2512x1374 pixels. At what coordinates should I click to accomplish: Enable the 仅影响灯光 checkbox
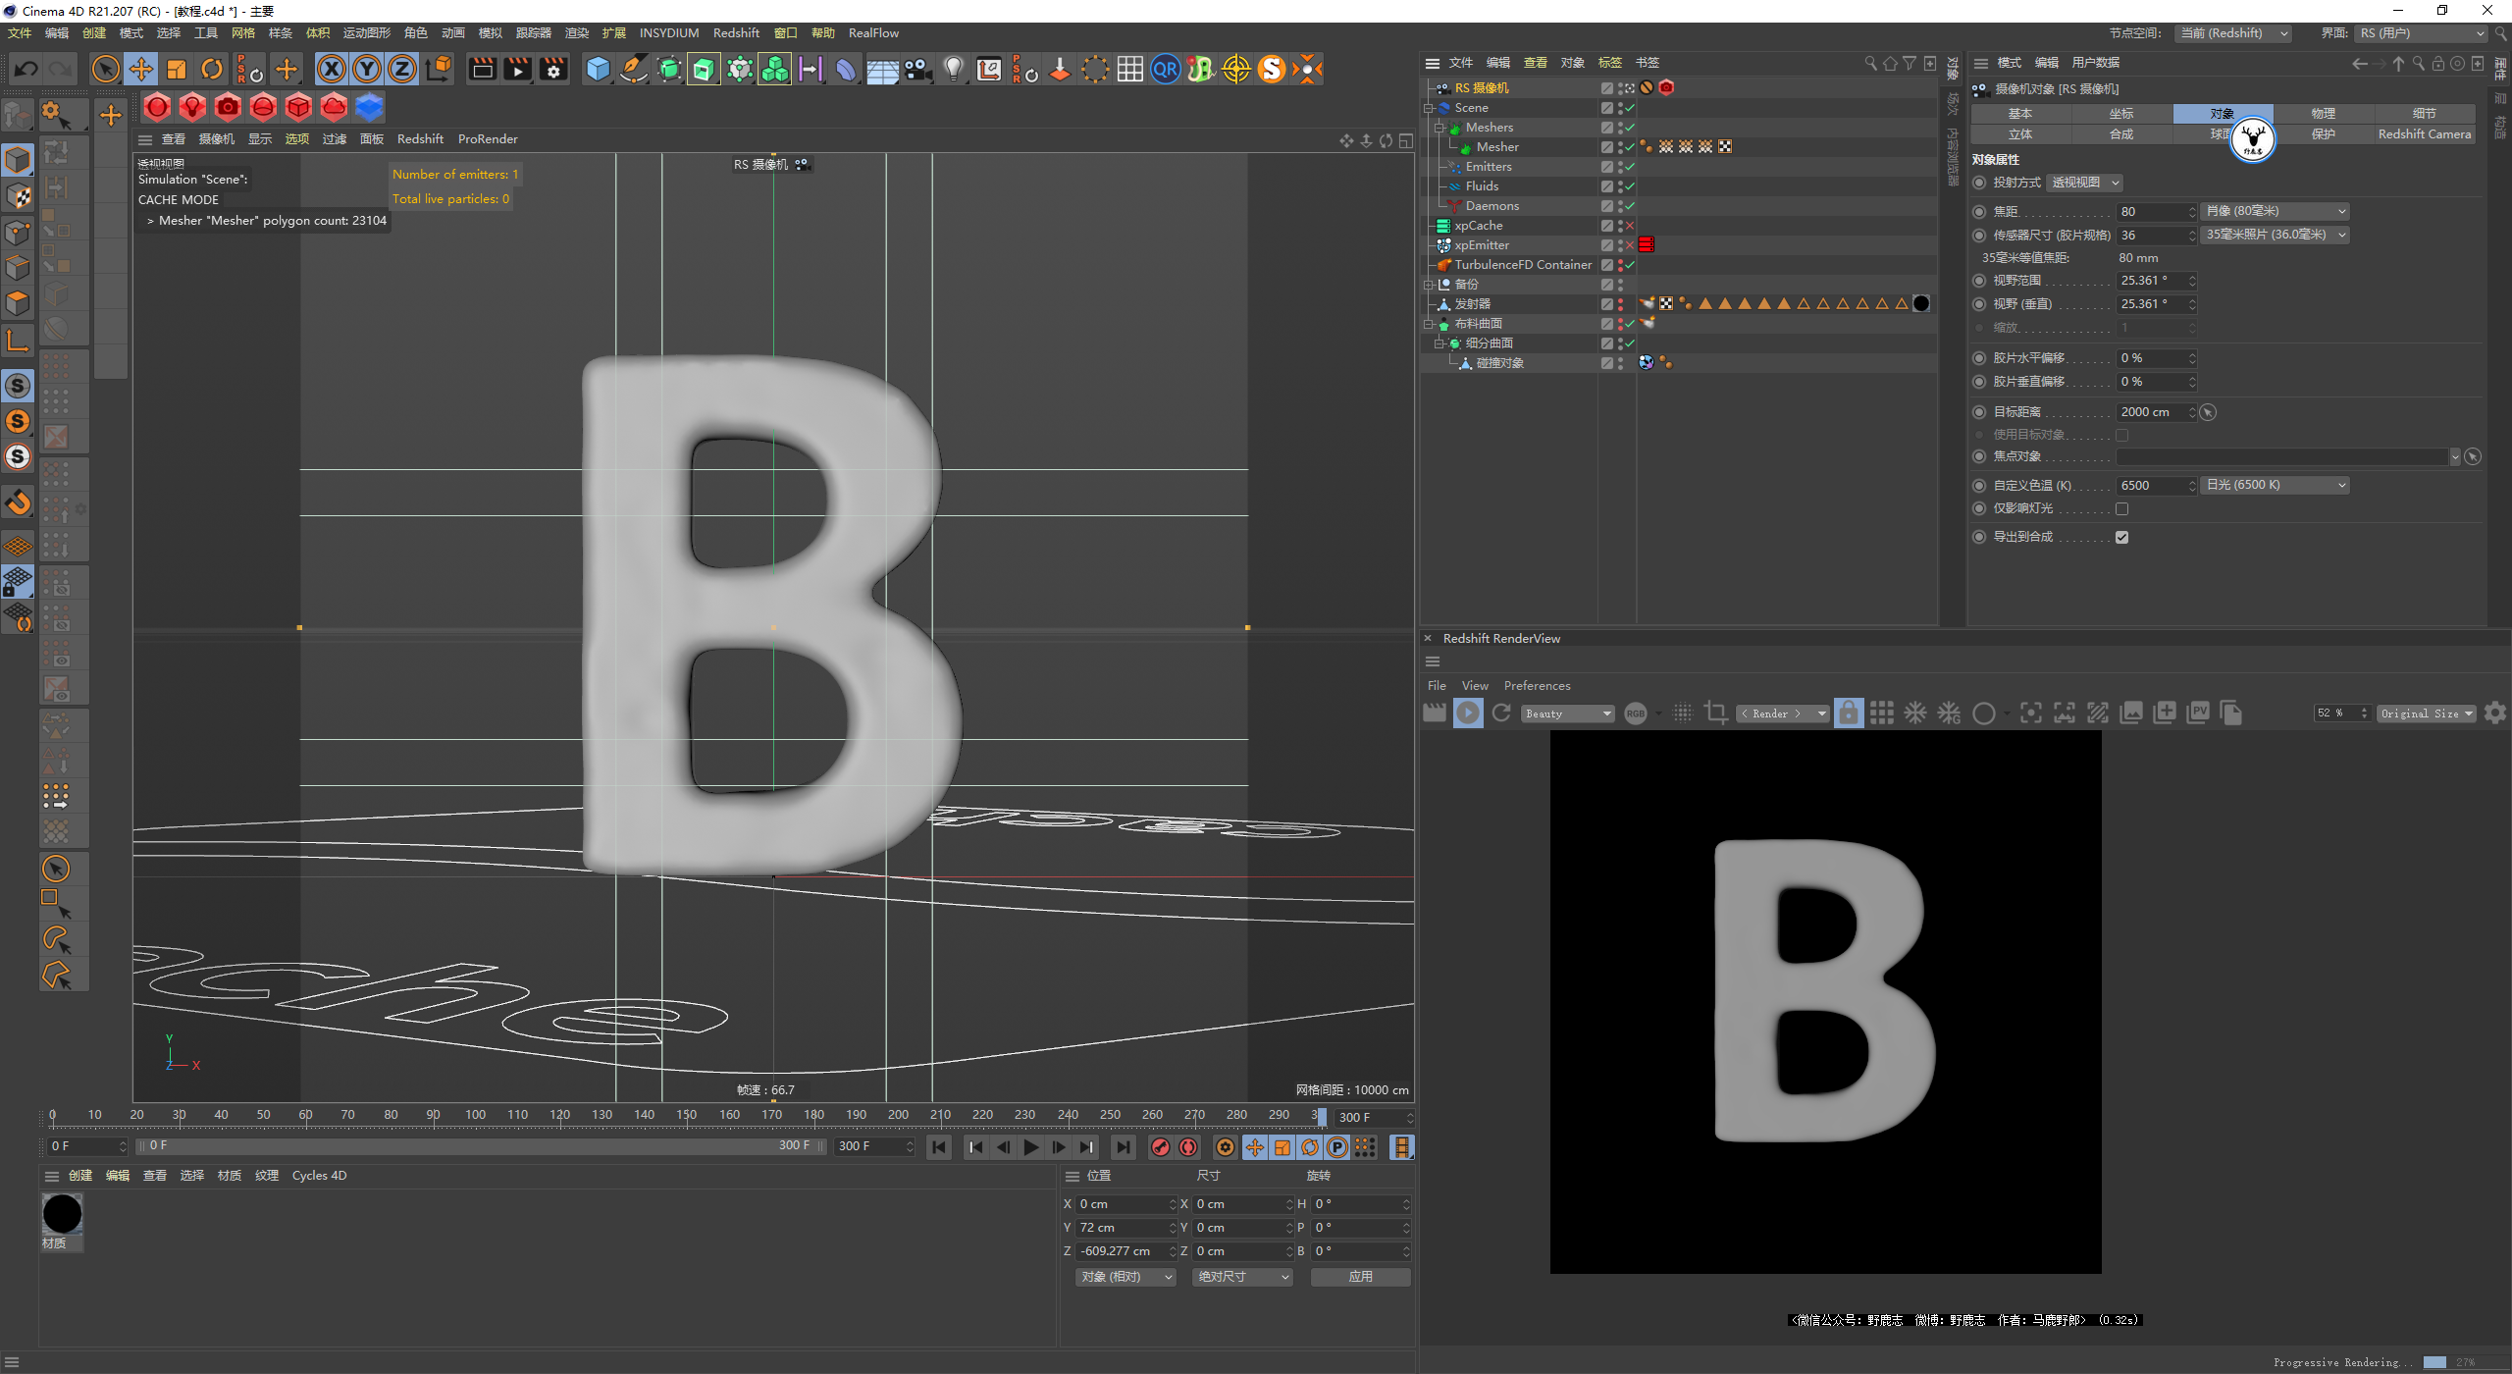(x=2121, y=509)
